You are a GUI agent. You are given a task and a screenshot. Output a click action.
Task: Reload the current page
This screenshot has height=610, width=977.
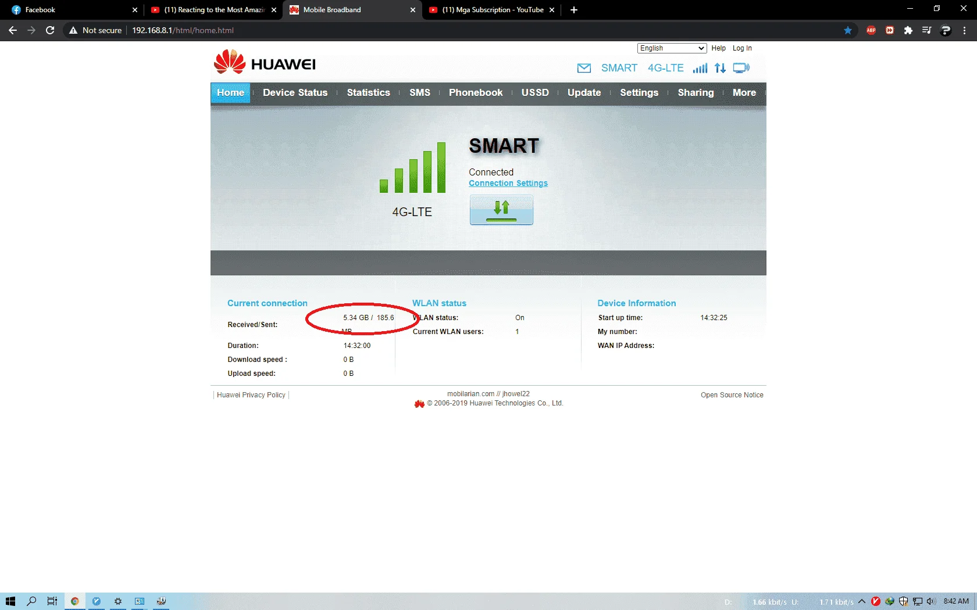[x=50, y=30]
